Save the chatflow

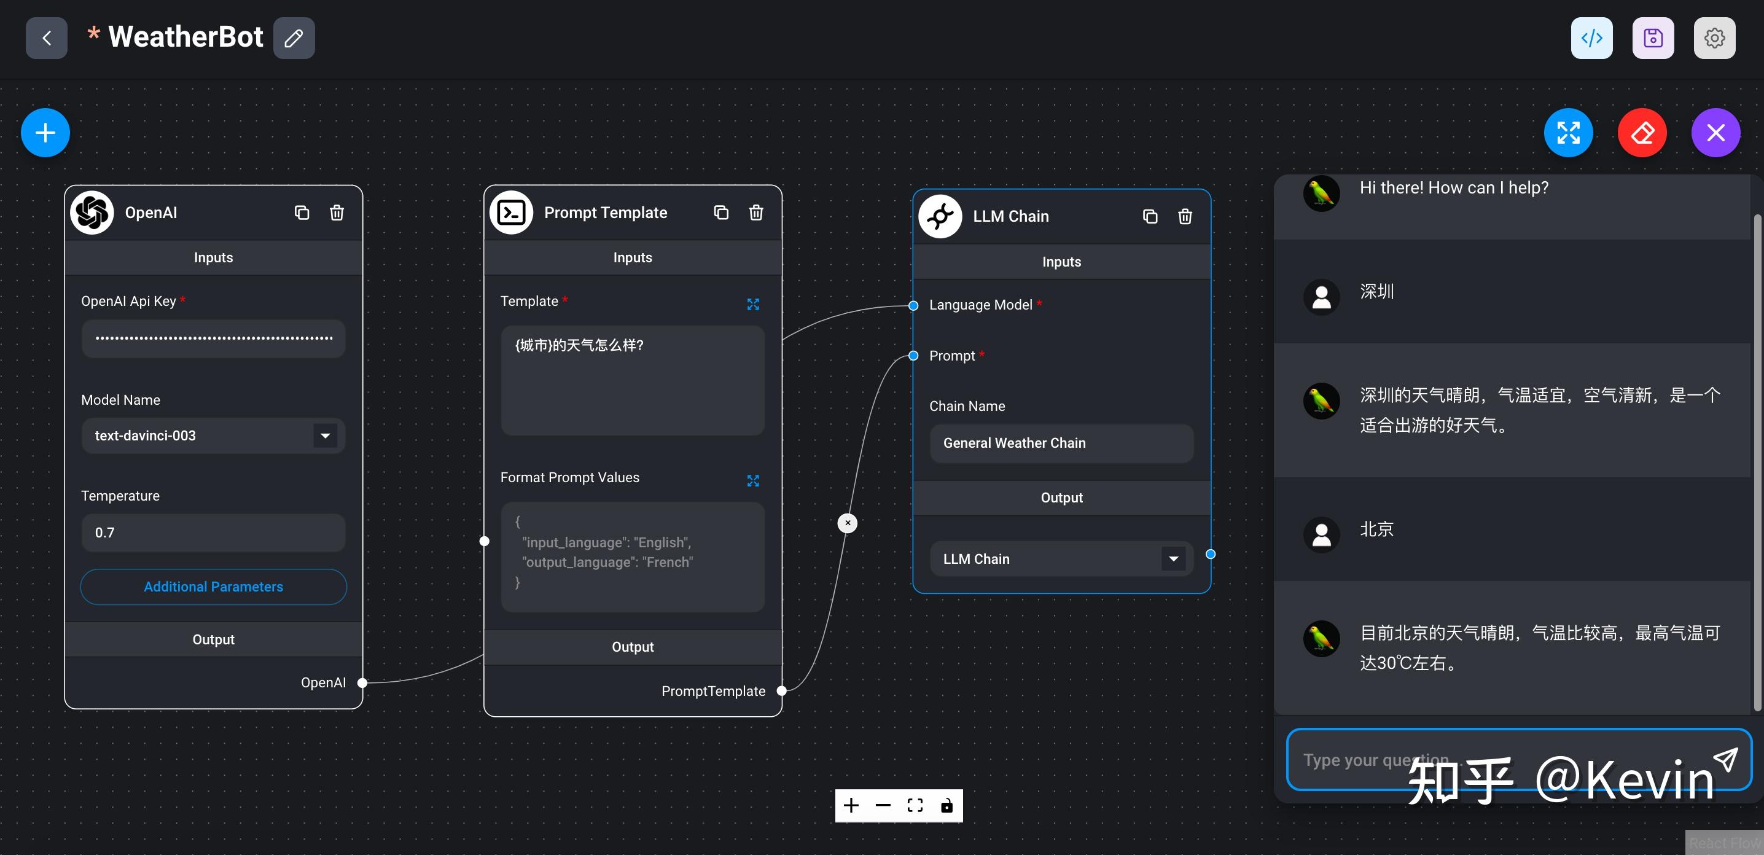tap(1652, 37)
